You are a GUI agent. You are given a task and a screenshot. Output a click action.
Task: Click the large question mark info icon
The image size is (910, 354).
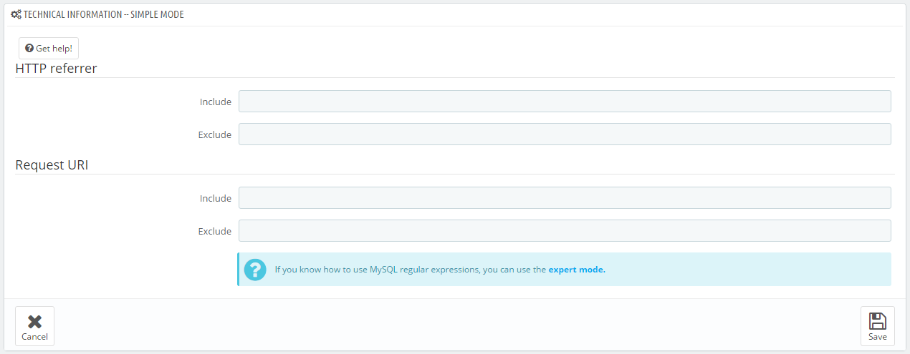[x=255, y=270]
